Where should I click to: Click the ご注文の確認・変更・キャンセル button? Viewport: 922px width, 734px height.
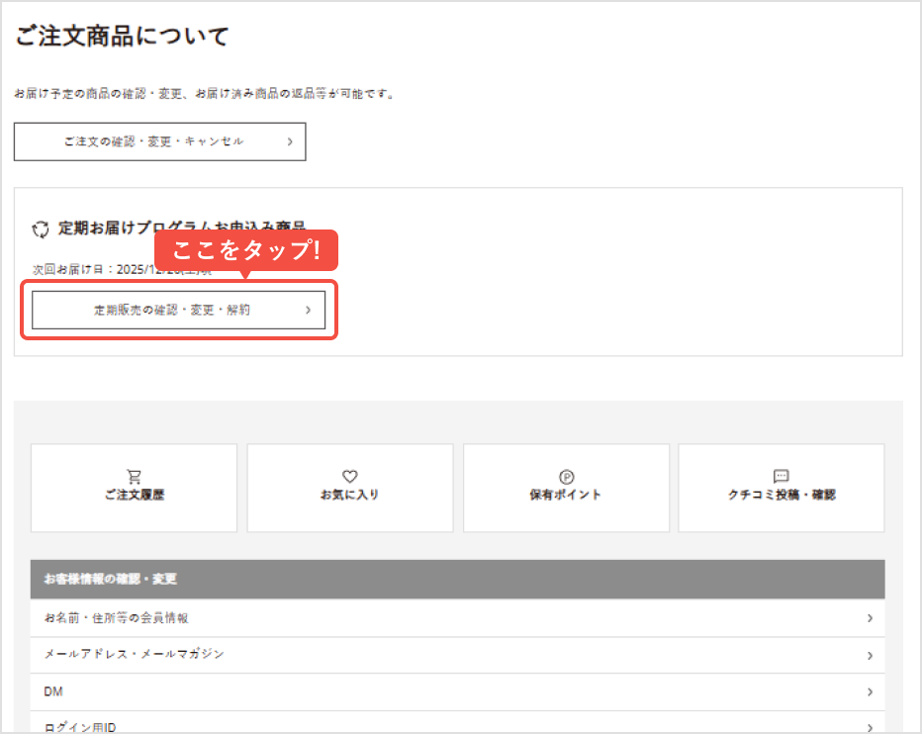pyautogui.click(x=159, y=140)
